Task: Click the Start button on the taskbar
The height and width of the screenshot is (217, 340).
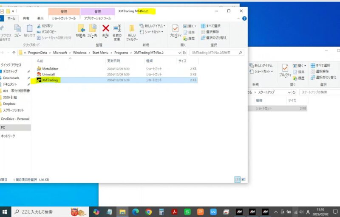Action: pos(4,212)
